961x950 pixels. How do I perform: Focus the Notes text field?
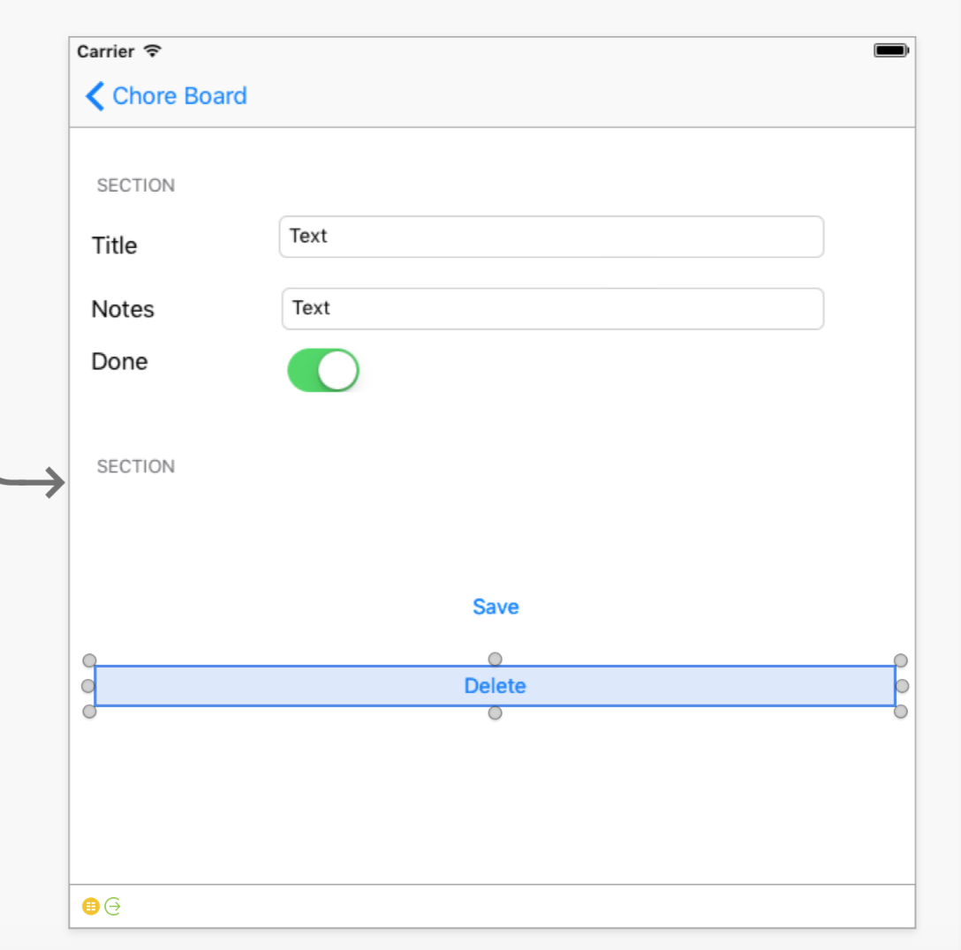(x=552, y=309)
